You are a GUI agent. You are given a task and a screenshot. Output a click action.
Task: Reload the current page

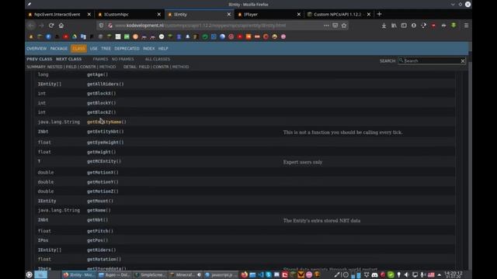pyautogui.click(x=51, y=26)
